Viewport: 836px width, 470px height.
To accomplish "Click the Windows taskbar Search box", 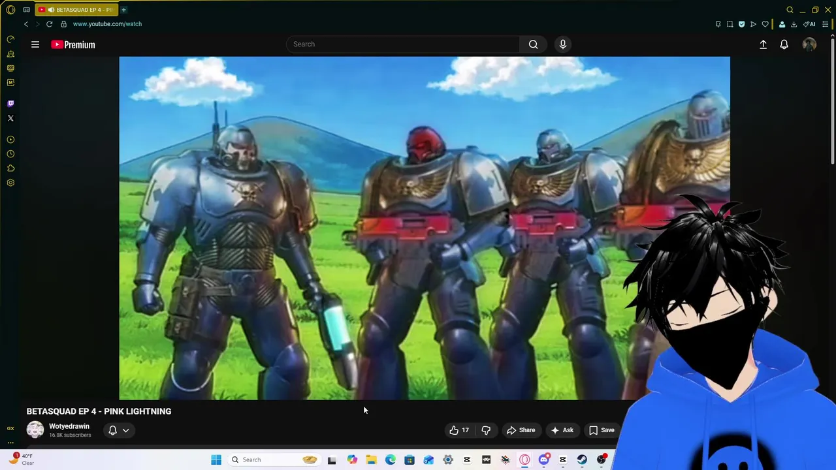I will [x=274, y=460].
